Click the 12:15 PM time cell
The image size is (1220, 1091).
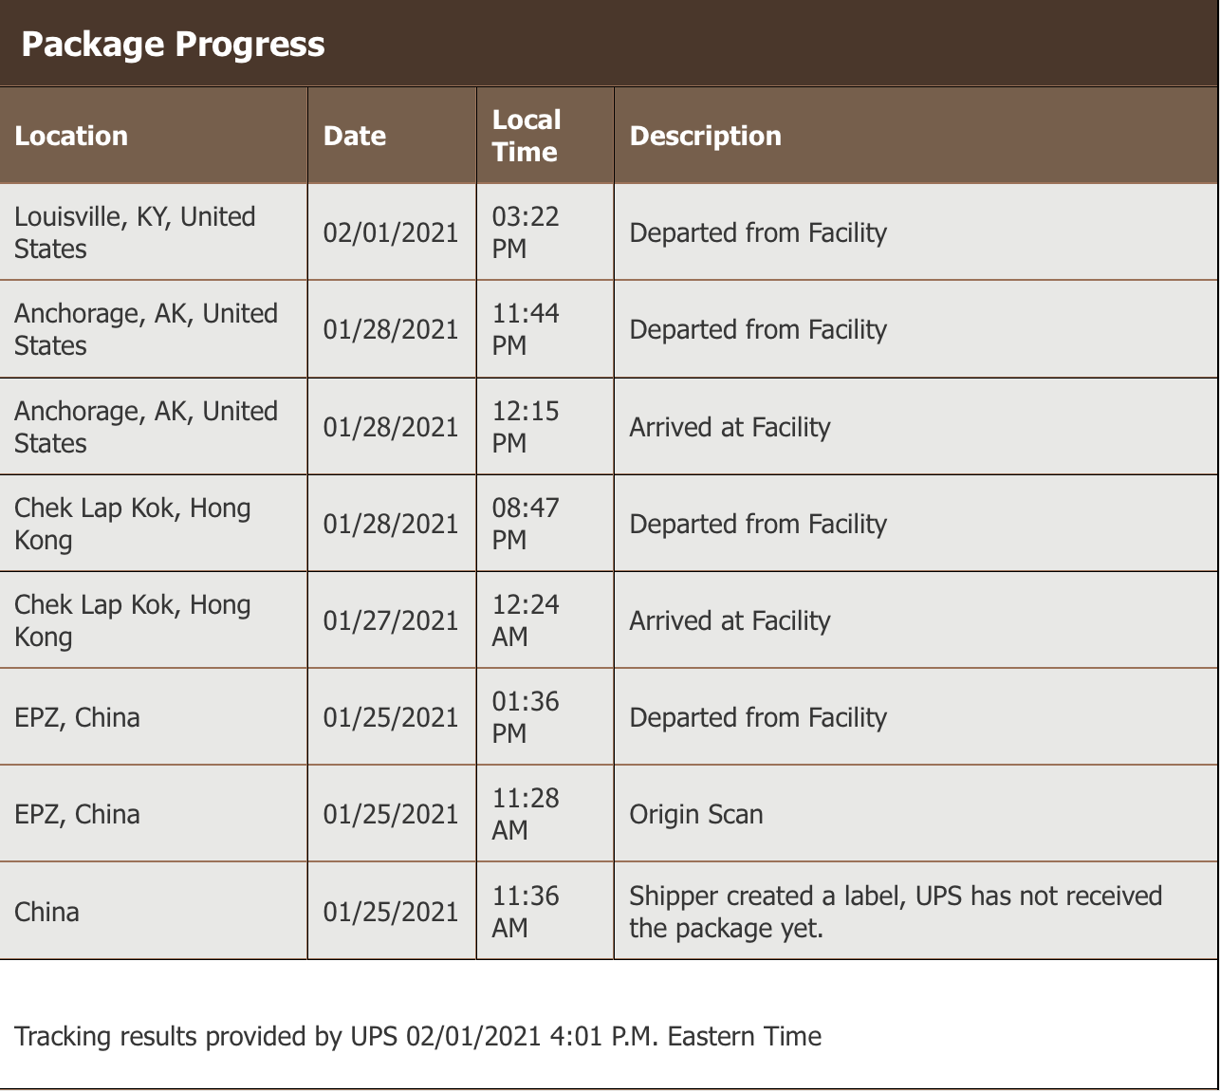(x=526, y=427)
